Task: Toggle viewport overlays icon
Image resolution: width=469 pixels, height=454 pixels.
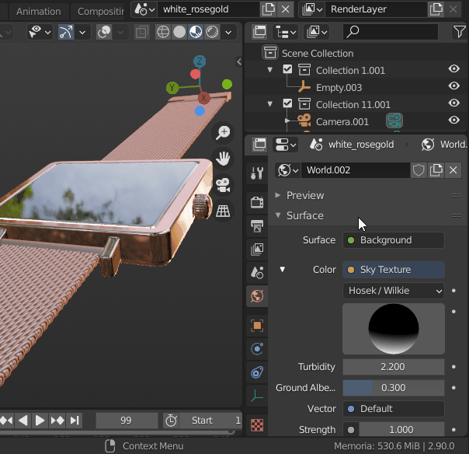Action: tap(104, 32)
